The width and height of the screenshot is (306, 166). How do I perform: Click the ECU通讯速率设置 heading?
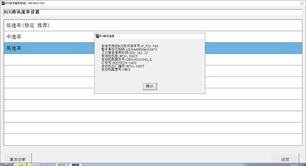click(22, 12)
